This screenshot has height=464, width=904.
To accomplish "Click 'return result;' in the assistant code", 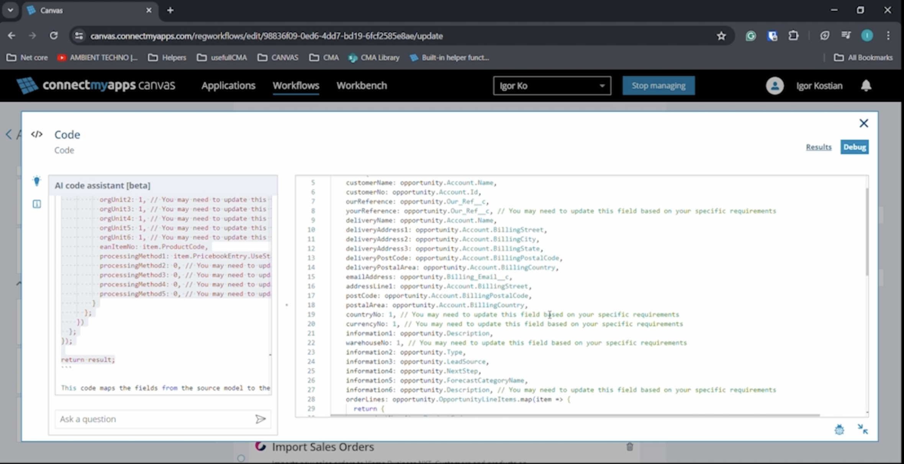I will [x=88, y=359].
